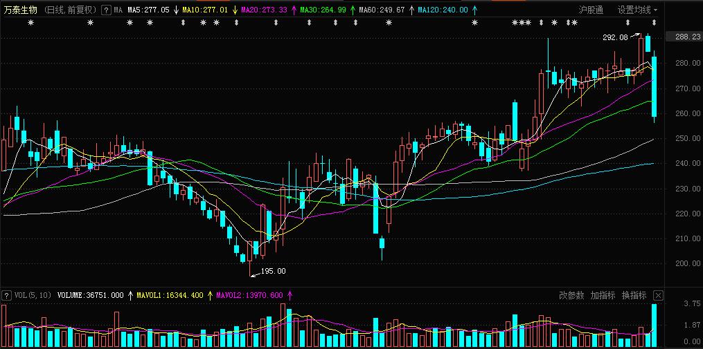Viewport: 703px width, 349px height.
Task: Close the volume indicator panel
Action: coord(658,295)
